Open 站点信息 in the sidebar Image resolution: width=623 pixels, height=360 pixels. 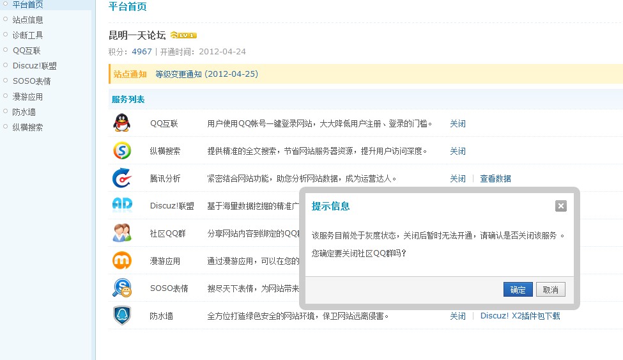point(28,20)
